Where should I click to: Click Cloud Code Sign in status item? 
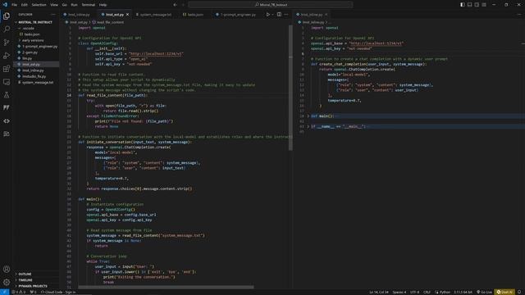(58, 292)
